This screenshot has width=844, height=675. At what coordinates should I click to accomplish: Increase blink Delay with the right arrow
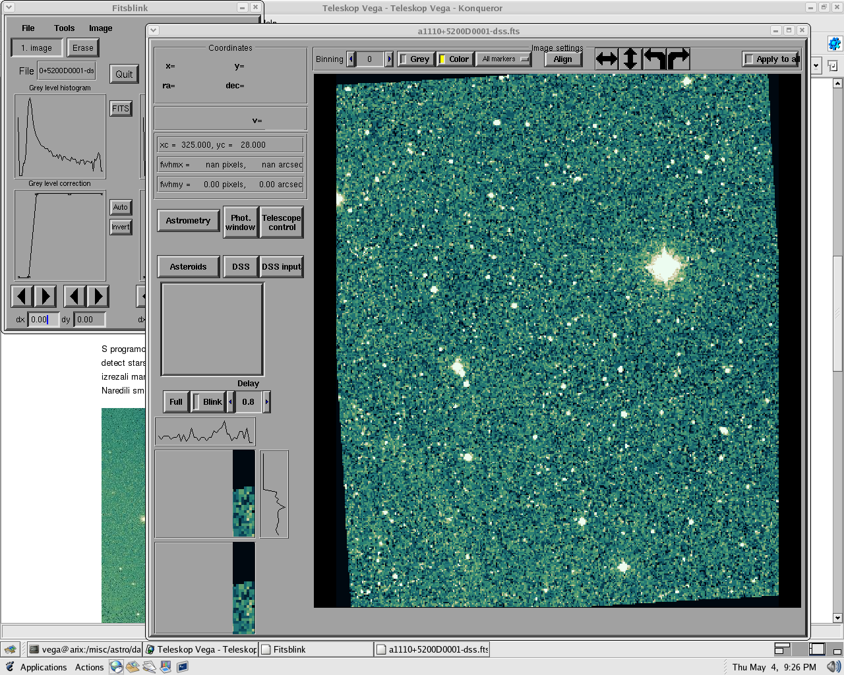point(266,401)
